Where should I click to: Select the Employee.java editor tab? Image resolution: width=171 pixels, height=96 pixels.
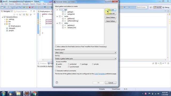click(x=45, y=11)
